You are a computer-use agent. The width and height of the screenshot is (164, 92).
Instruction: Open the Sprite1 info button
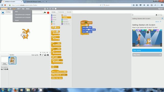tap(9, 57)
